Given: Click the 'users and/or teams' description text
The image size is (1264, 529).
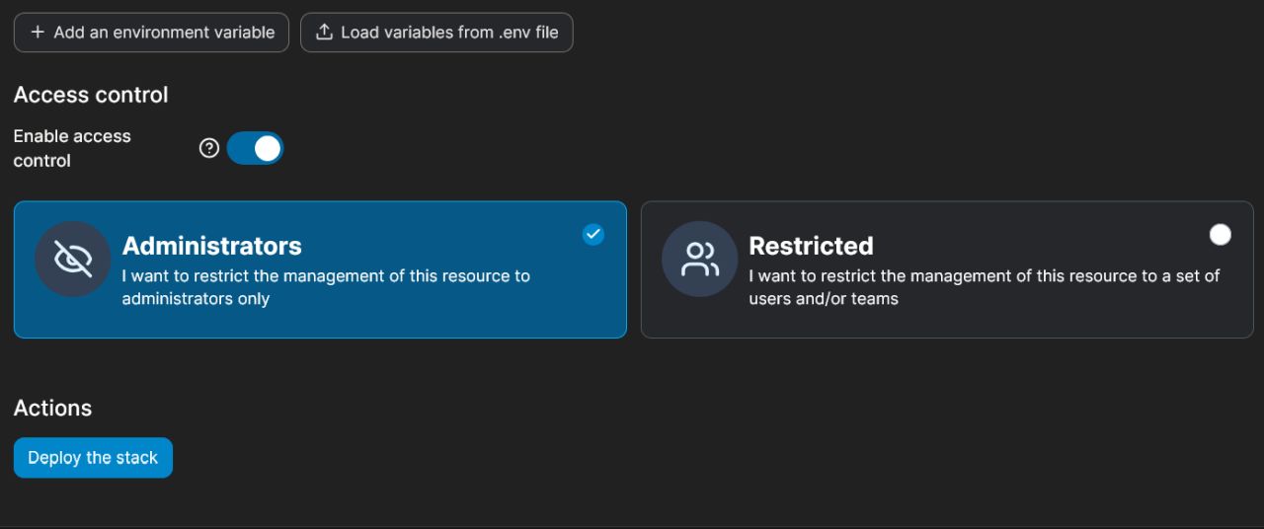Looking at the screenshot, I should point(824,298).
